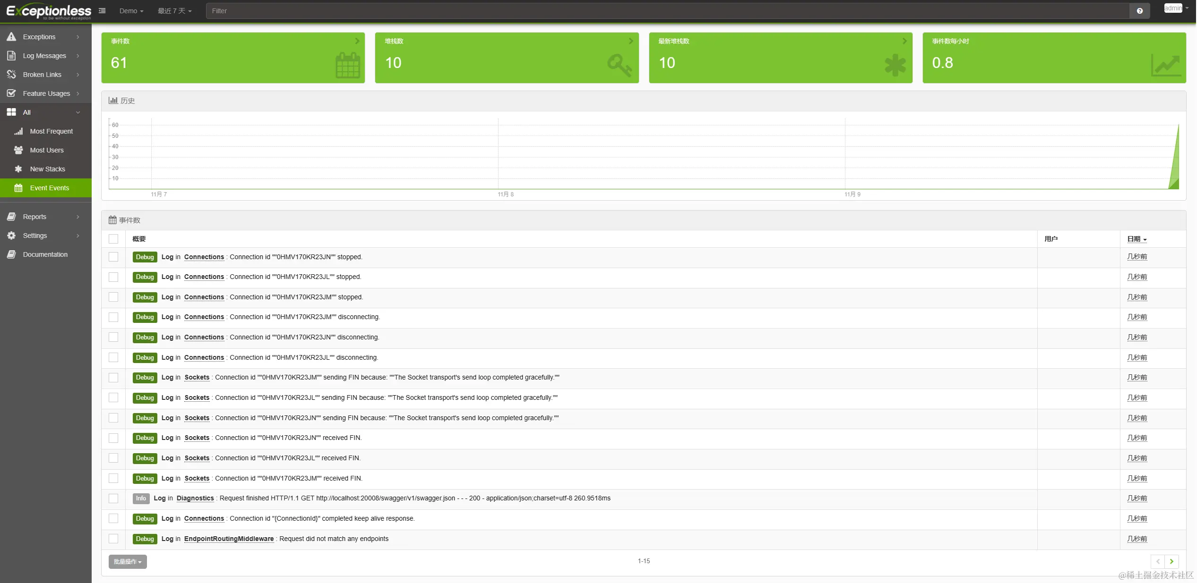
Task: Open the 最近 7 天 time range dropdown
Action: (174, 11)
